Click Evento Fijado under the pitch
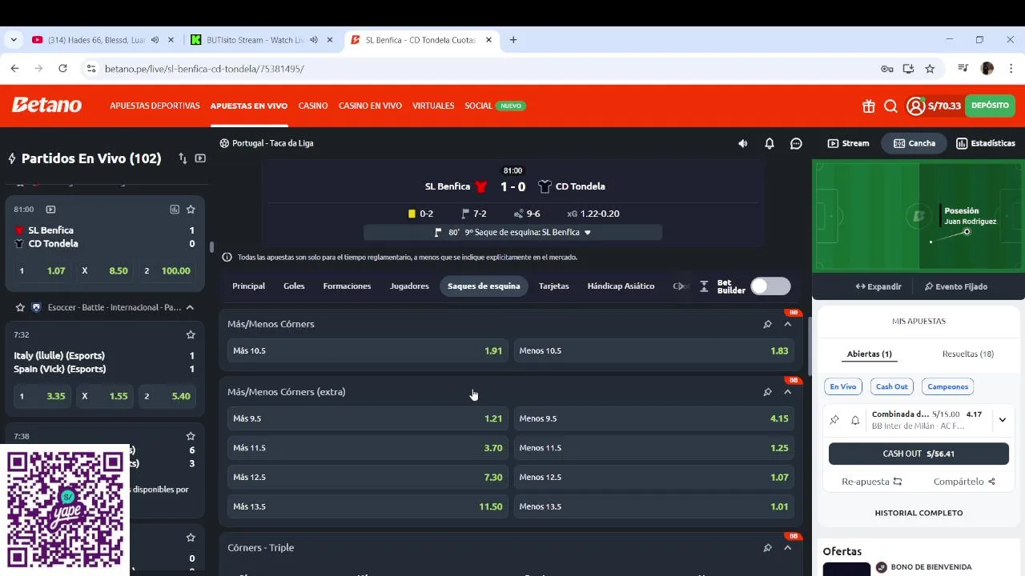 tap(955, 286)
